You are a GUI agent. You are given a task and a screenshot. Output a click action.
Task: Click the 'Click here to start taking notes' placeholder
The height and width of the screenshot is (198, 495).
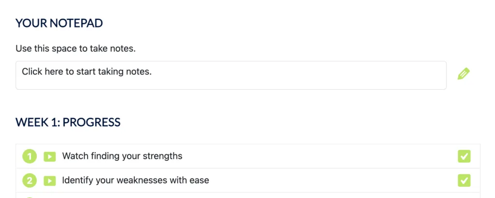(87, 72)
